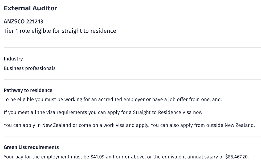The width and height of the screenshot is (261, 164).
Task: Click the divider line above Pathway to residence
Action: coord(132,79)
